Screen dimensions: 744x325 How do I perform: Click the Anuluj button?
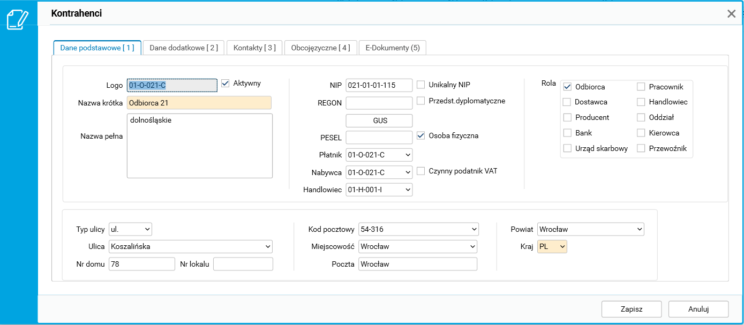point(698,309)
